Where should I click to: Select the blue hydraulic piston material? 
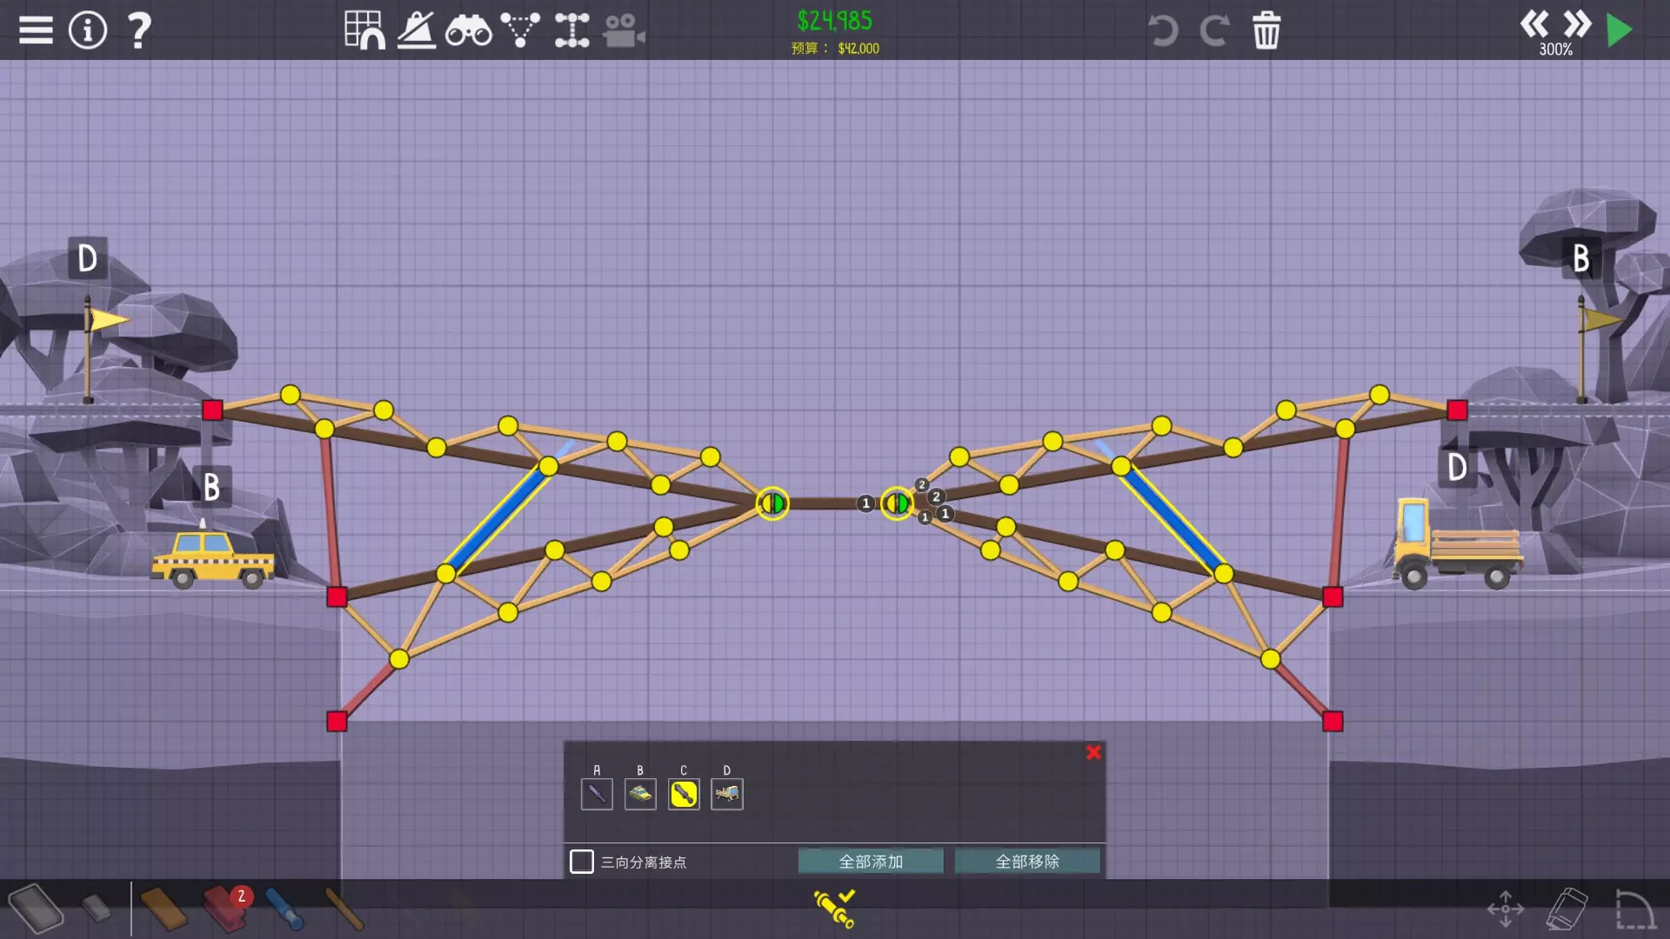[284, 909]
